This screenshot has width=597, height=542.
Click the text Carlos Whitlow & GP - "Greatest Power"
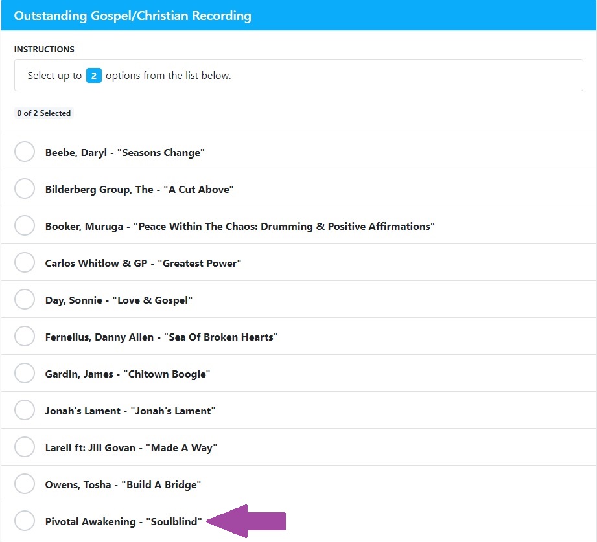143,263
